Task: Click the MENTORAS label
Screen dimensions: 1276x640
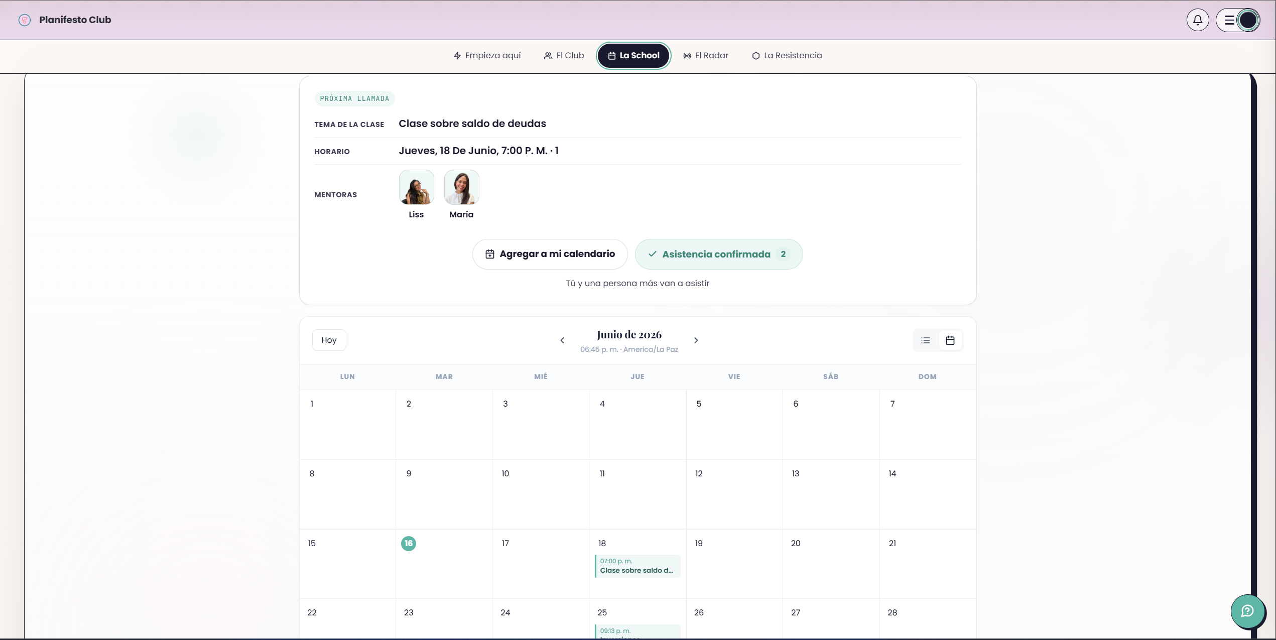Action: 336,195
